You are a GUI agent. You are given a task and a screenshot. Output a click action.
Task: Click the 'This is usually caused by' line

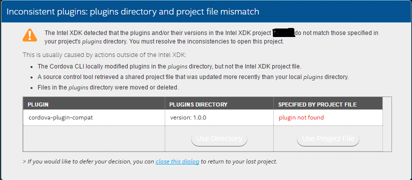[x=105, y=55]
